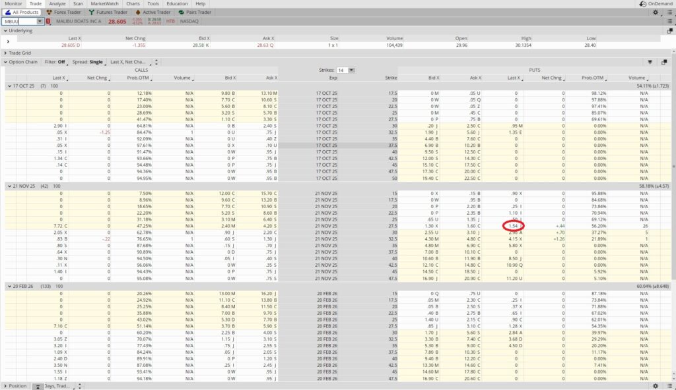Click the Active Trader flame icon
Image resolution: width=676 pixels, height=390 pixels.
coord(137,12)
